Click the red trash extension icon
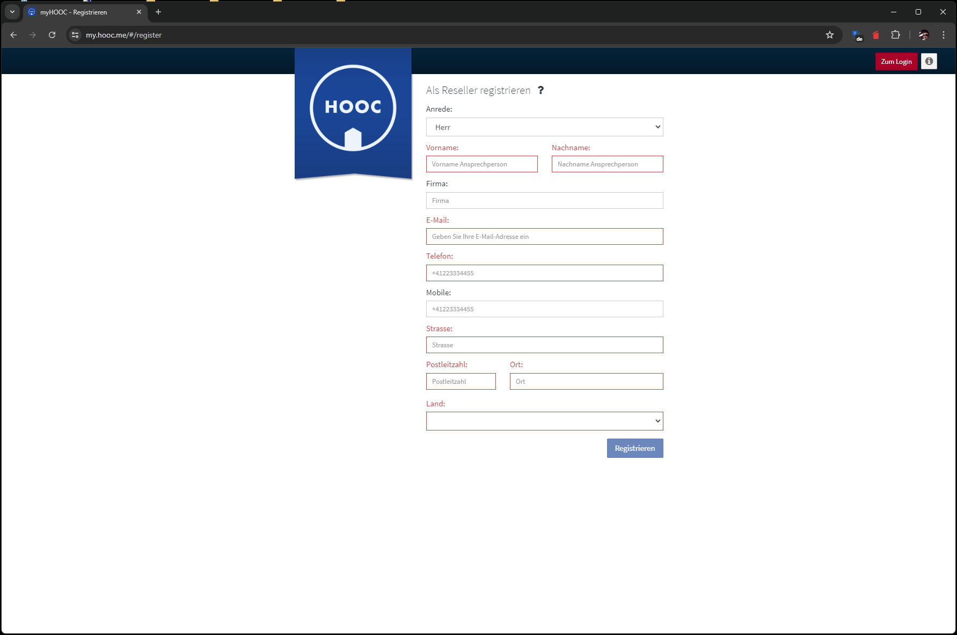 tap(876, 35)
